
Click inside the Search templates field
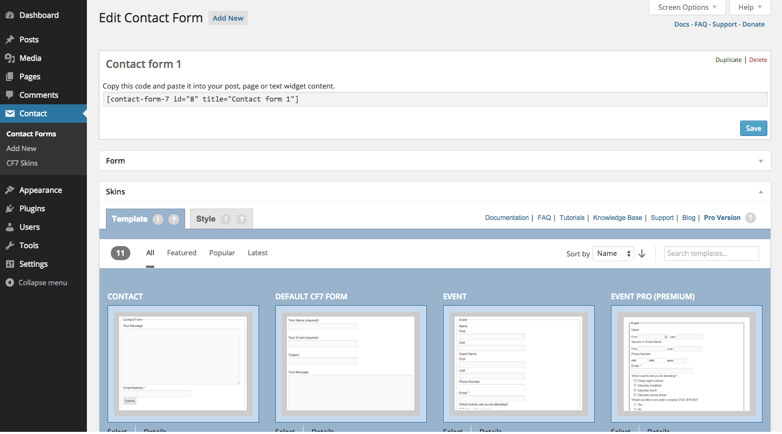pyautogui.click(x=711, y=253)
